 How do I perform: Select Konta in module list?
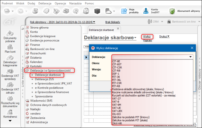pyautogui.click(x=34, y=32)
